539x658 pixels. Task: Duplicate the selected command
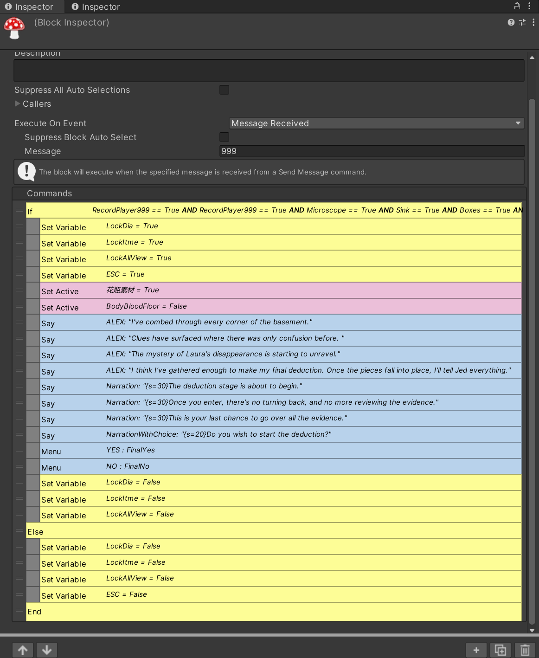point(500,650)
